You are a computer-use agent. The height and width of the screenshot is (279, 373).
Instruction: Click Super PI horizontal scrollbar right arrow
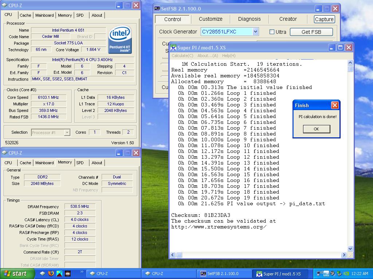pyautogui.click(x=344, y=255)
